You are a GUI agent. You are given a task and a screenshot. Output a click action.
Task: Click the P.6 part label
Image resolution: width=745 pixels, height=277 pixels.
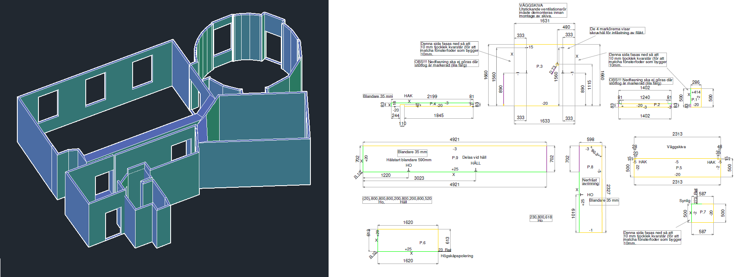pos(422,243)
